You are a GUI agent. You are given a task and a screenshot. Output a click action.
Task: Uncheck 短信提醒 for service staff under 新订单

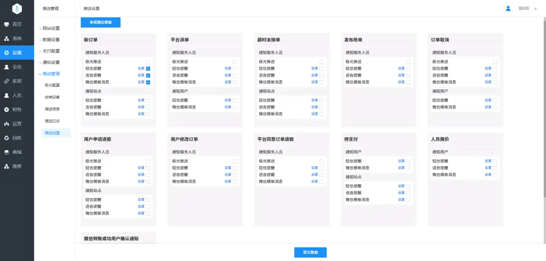[148, 69]
